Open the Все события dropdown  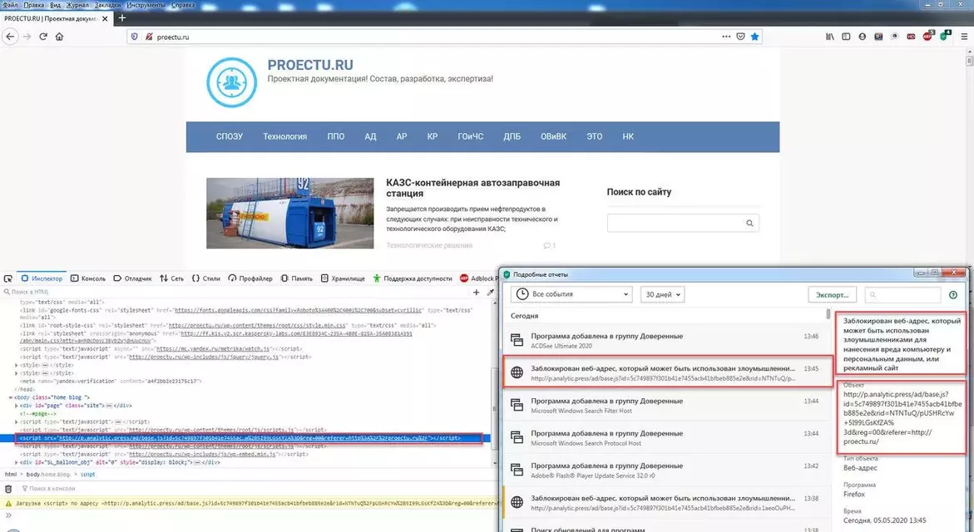(x=571, y=294)
